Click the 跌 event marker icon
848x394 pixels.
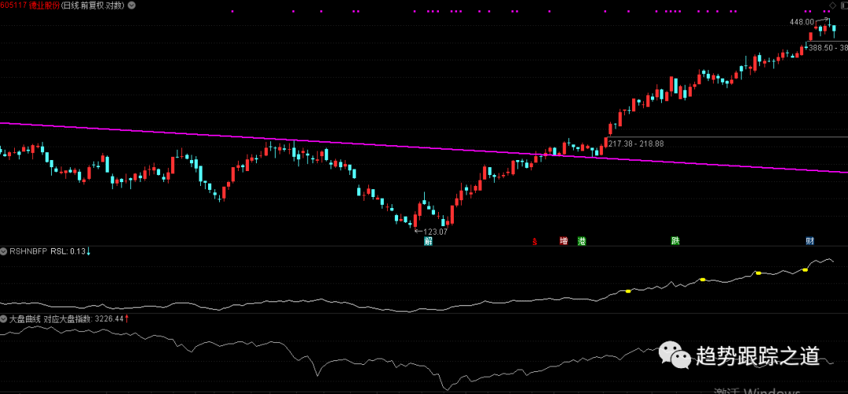(675, 241)
